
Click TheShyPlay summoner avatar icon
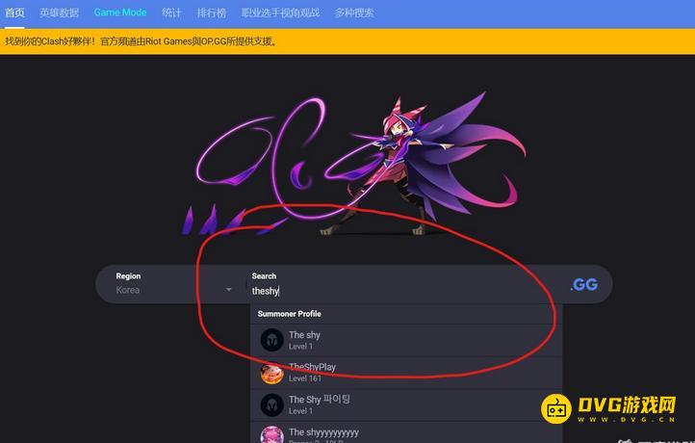click(x=271, y=373)
